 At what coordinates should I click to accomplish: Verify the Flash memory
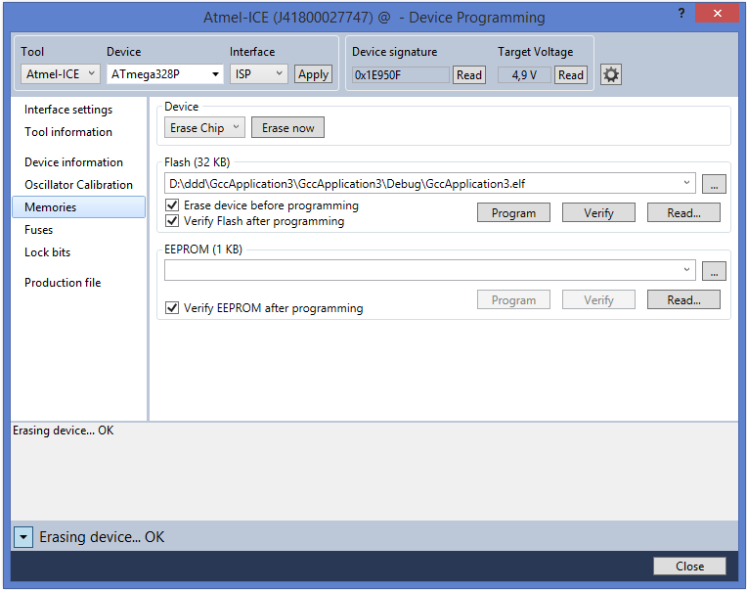coord(598,212)
